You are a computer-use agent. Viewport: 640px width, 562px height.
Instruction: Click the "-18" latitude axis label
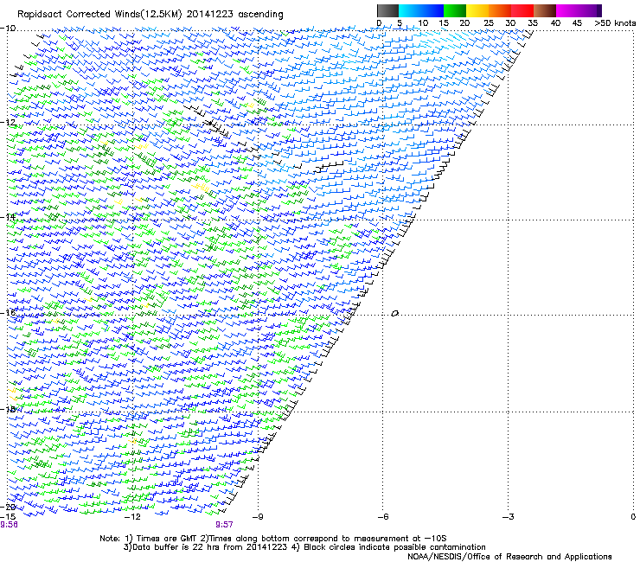tap(8, 409)
